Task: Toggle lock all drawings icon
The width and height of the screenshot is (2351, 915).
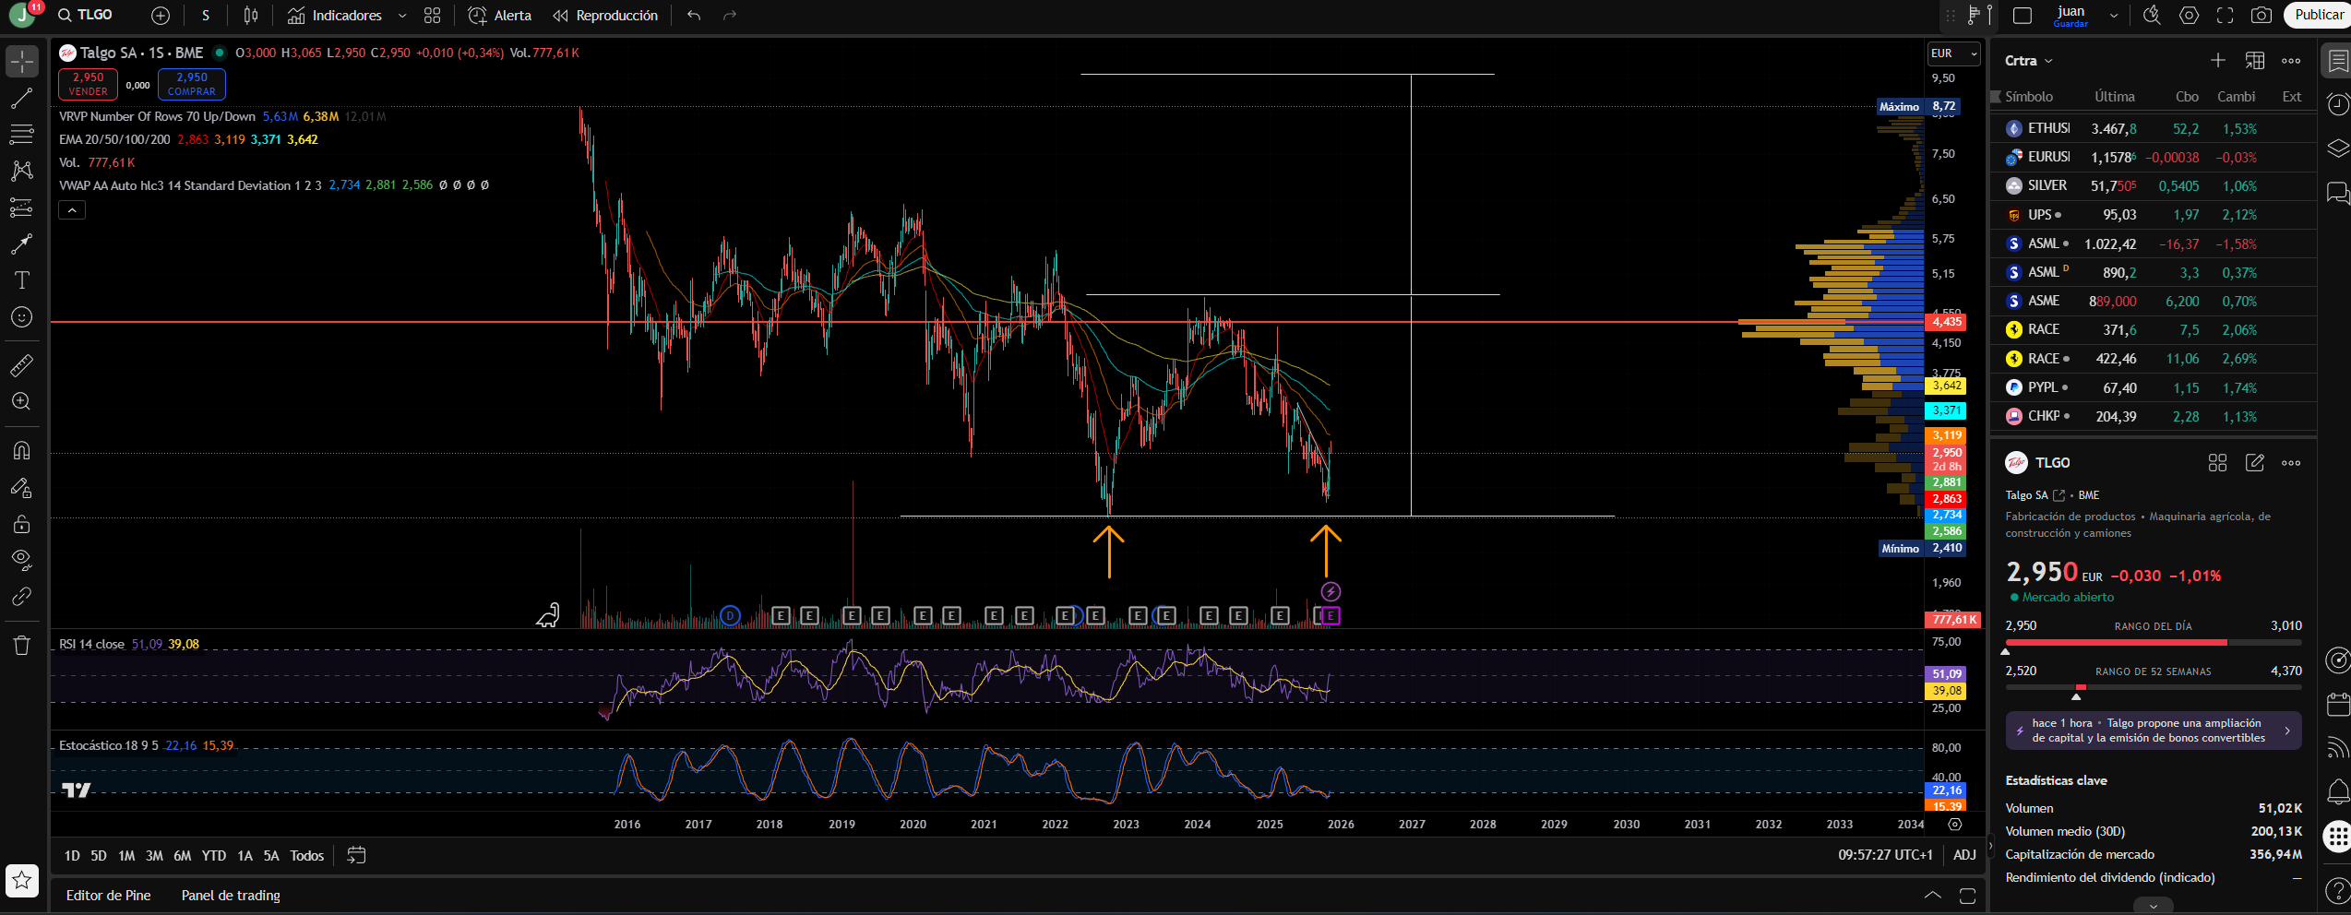Action: click(x=21, y=524)
